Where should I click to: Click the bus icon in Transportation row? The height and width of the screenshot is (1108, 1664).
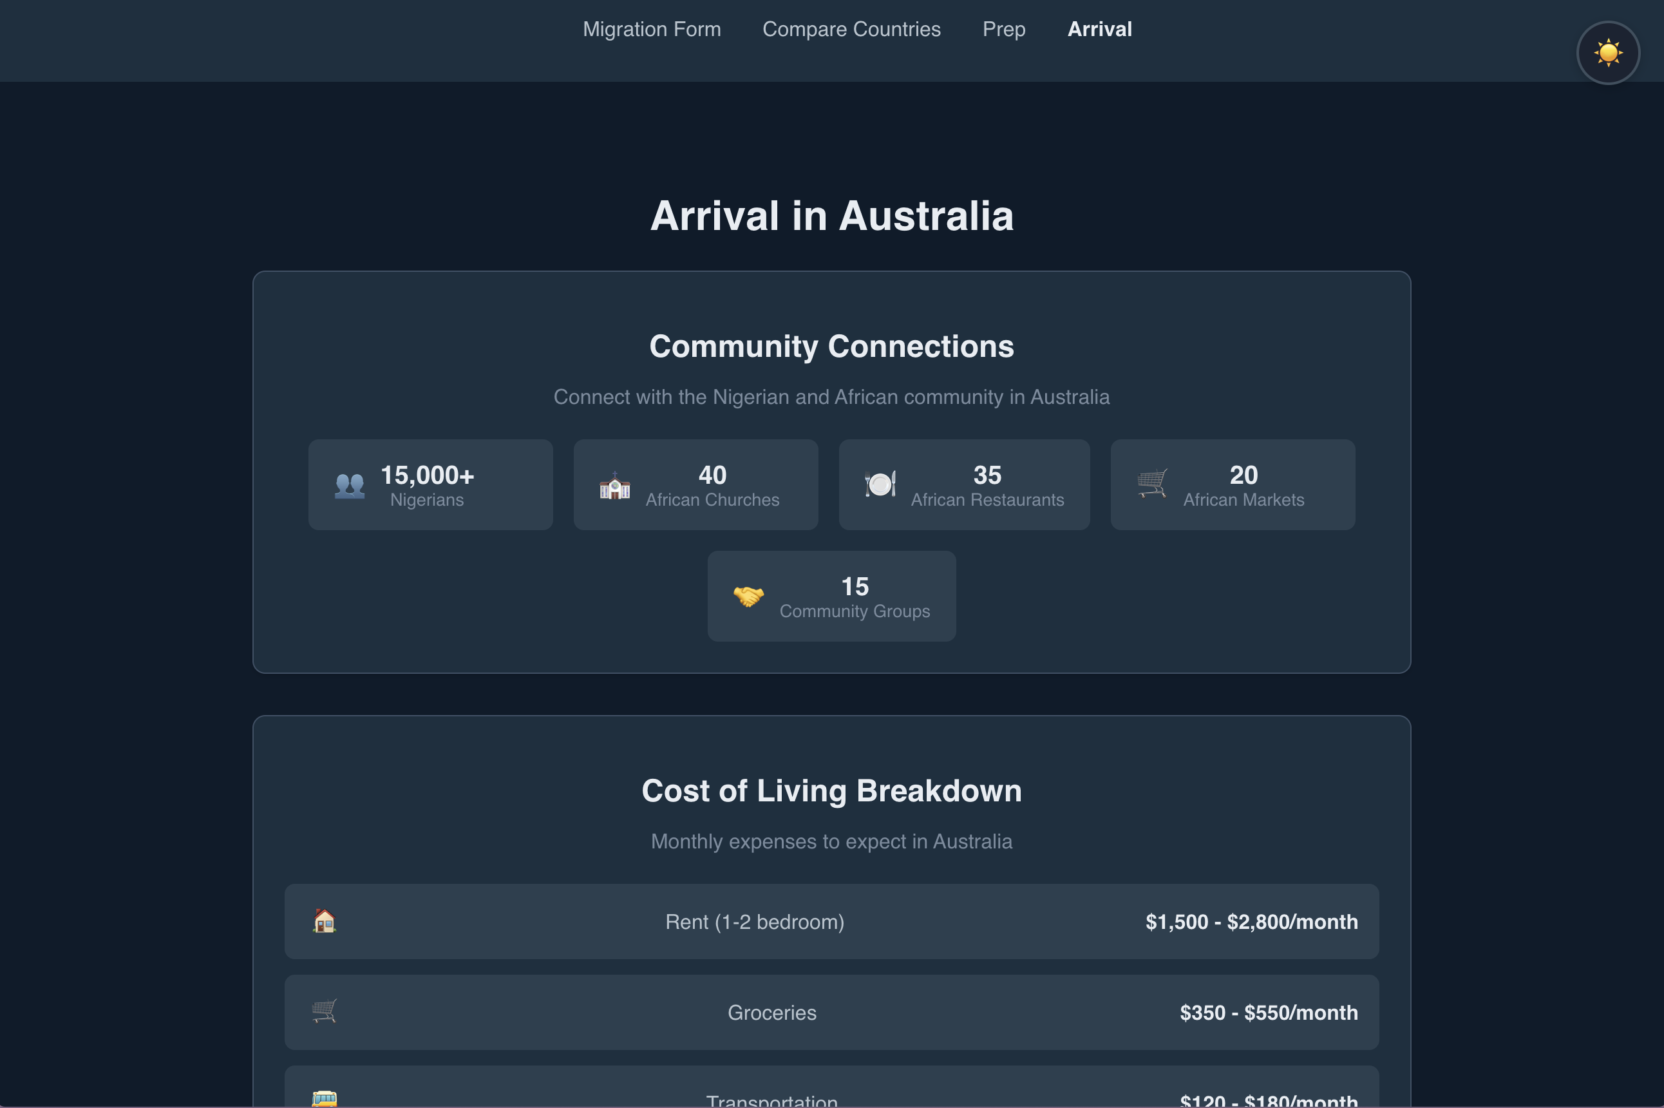(x=324, y=1099)
